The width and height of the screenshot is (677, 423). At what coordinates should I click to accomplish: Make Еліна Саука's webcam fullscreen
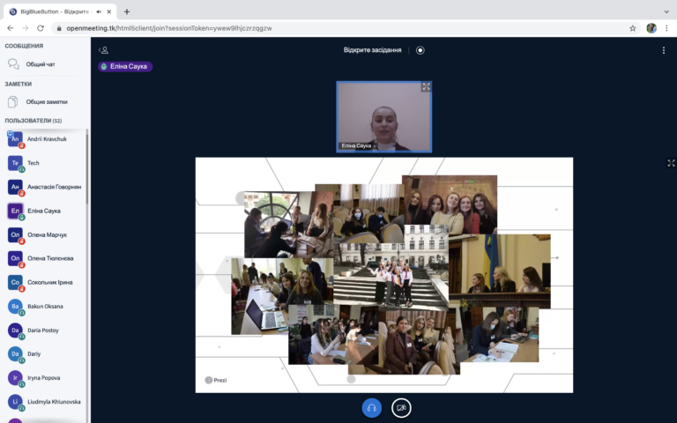(426, 87)
